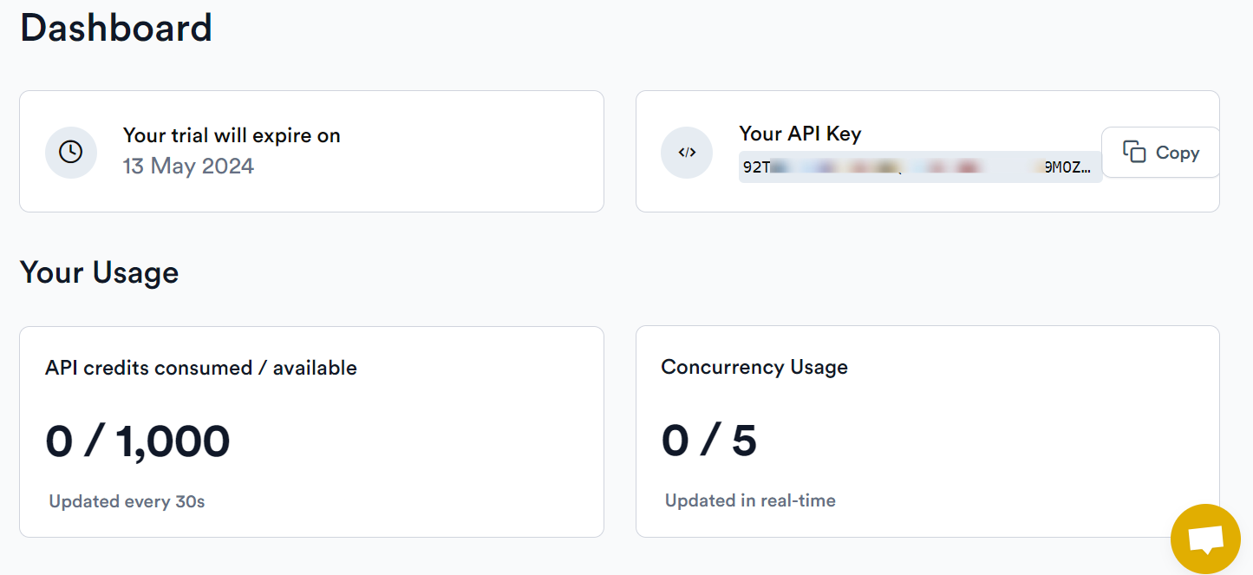Image resolution: width=1253 pixels, height=575 pixels.
Task: Click the API credits consumed / available card
Action: [310, 431]
